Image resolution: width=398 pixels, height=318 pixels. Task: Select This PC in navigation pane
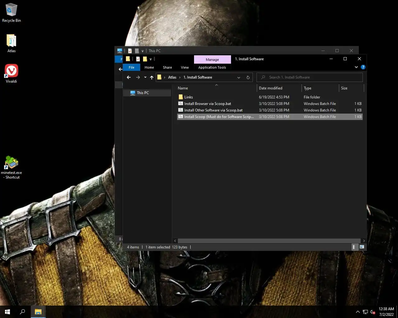tap(147, 93)
